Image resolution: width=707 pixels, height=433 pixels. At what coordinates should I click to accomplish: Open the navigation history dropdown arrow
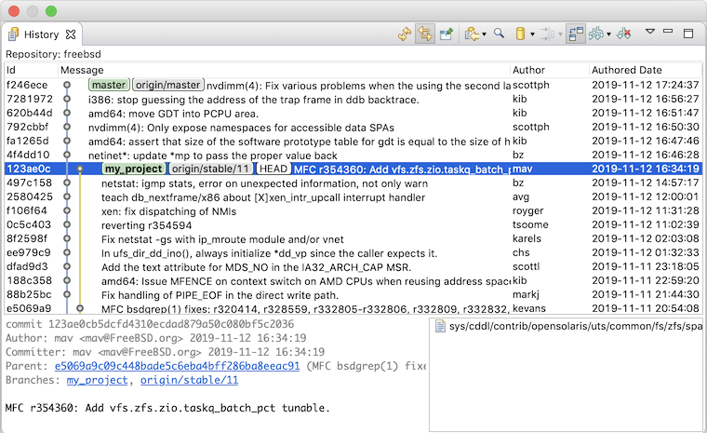tap(485, 34)
